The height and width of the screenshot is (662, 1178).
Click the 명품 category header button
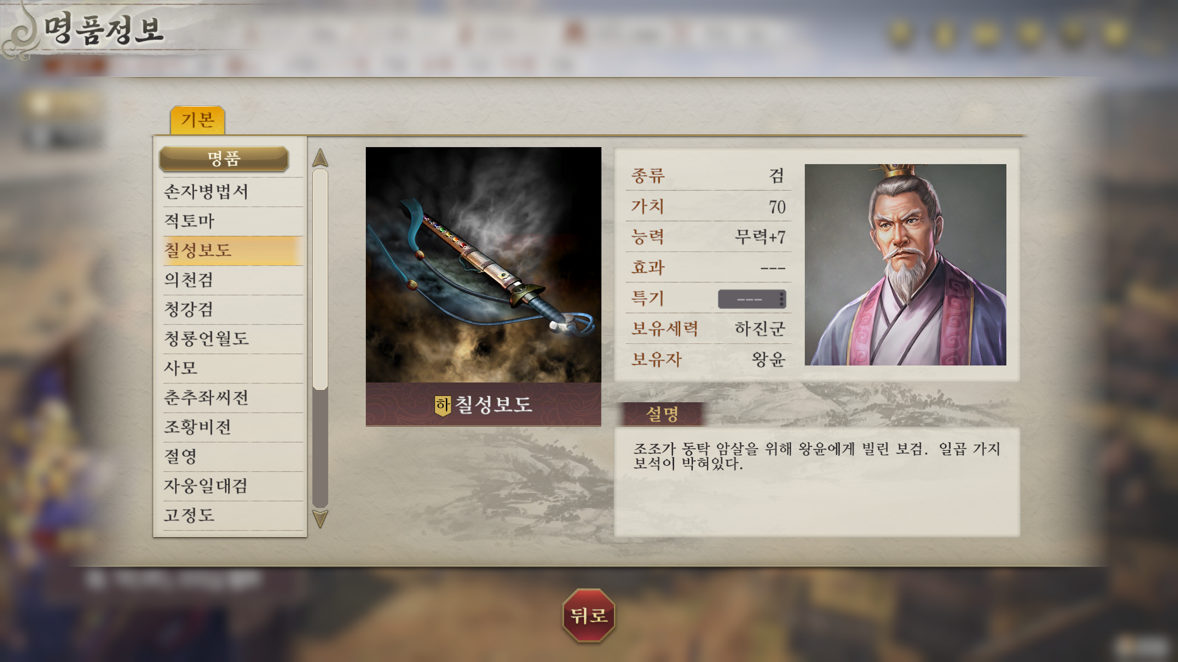coord(224,159)
